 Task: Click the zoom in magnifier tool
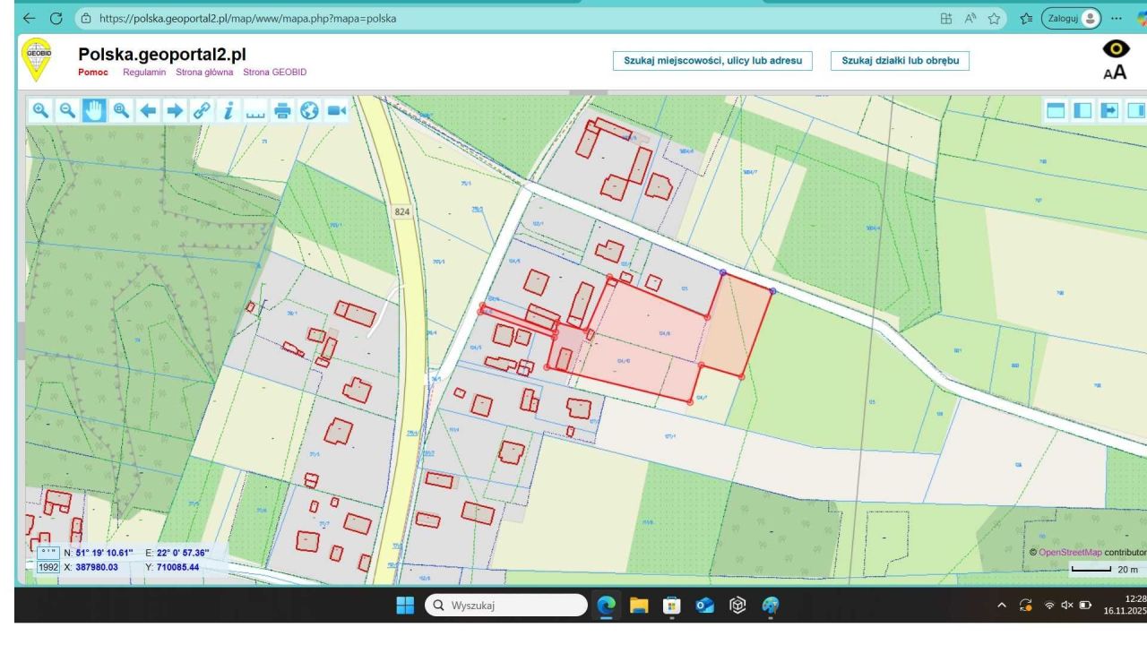[x=41, y=110]
